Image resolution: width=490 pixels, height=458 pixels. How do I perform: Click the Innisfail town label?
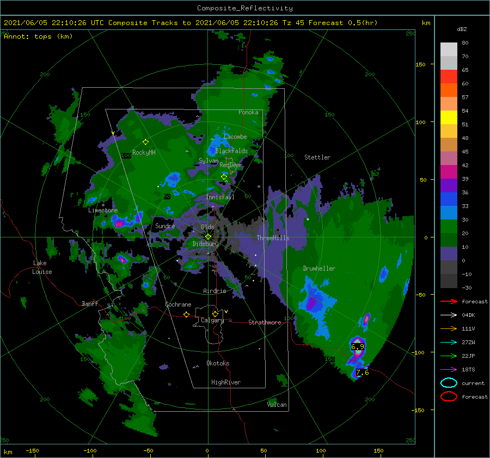click(x=220, y=197)
